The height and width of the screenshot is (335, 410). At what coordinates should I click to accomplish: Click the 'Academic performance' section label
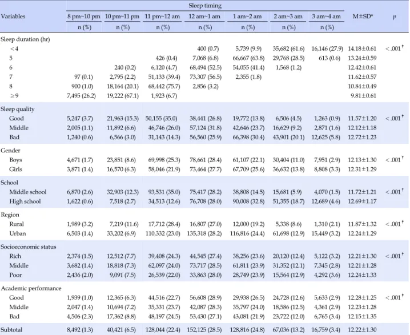tap(31, 288)
